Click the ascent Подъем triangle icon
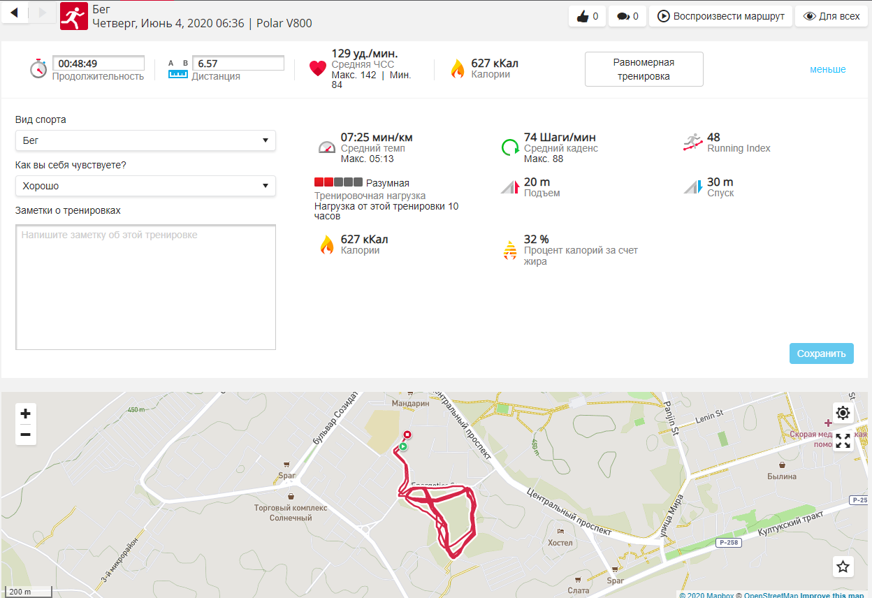This screenshot has width=872, height=598. [x=509, y=187]
